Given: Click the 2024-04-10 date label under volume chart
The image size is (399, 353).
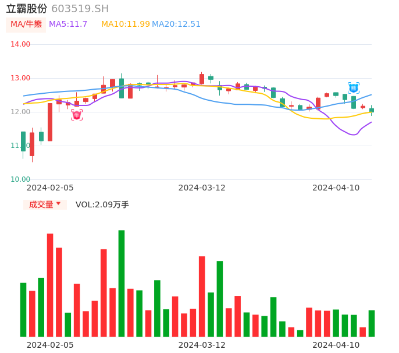Looking at the screenshot, I should 336,345.
